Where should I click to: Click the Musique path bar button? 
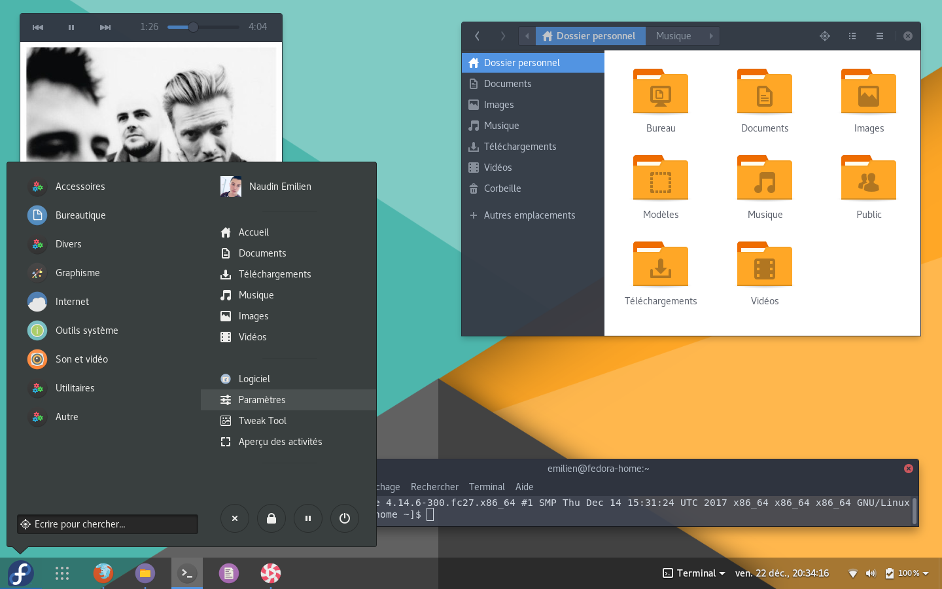point(674,36)
